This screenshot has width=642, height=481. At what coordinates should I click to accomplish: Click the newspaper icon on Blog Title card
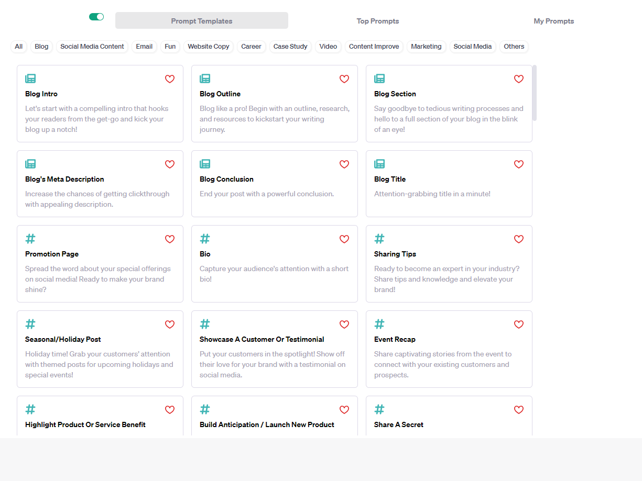pyautogui.click(x=379, y=163)
